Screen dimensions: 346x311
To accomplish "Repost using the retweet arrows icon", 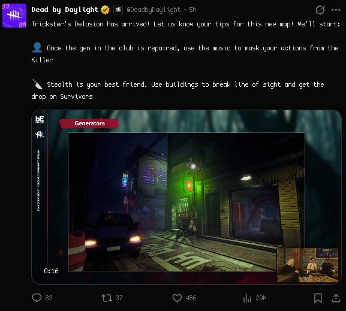I will [x=107, y=298].
